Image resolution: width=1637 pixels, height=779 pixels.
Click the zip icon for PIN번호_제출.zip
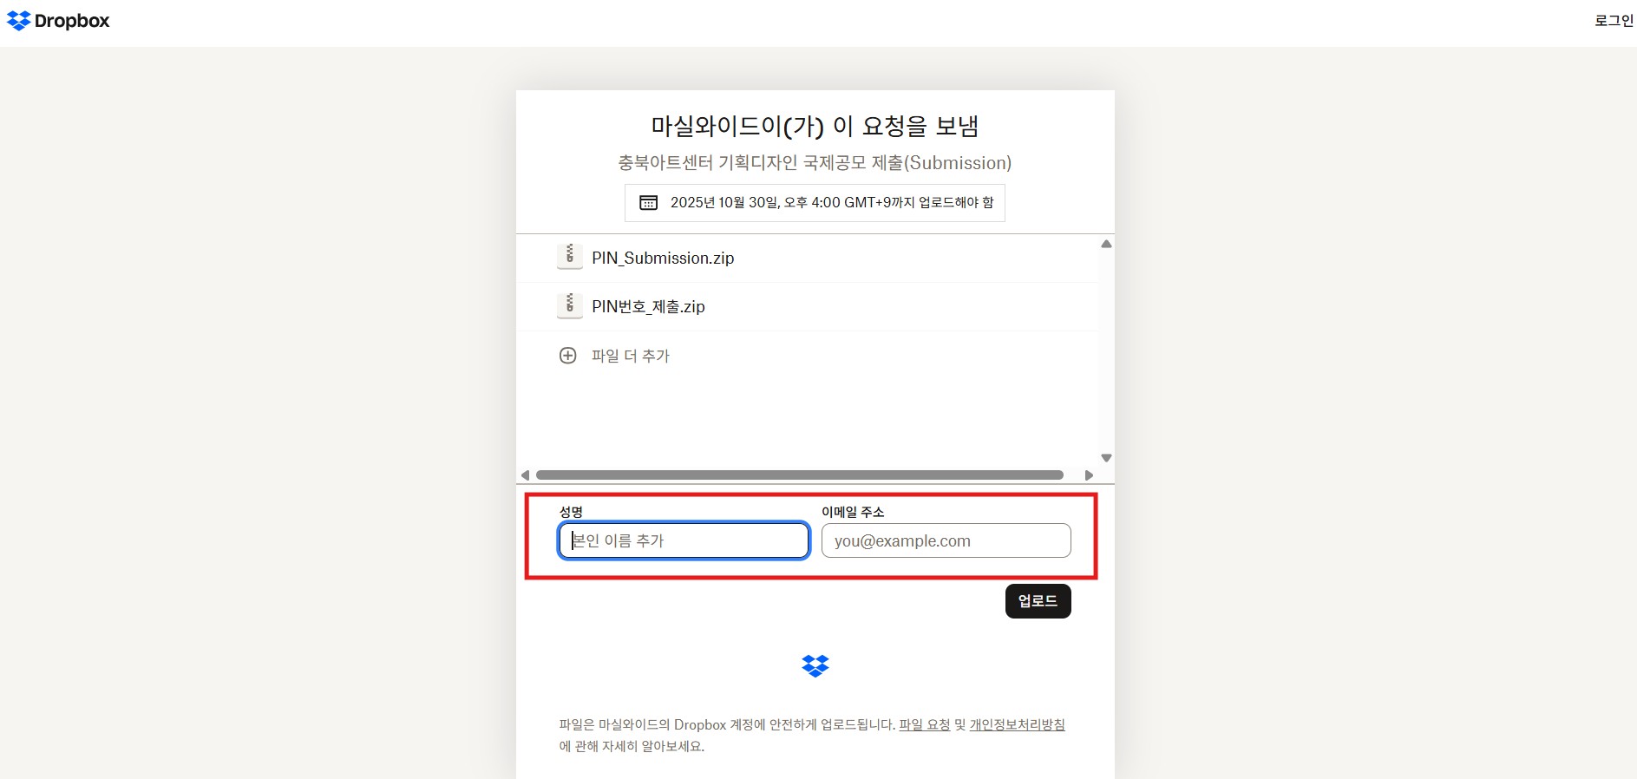(x=569, y=305)
